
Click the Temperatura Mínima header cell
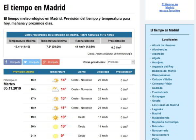54,41
